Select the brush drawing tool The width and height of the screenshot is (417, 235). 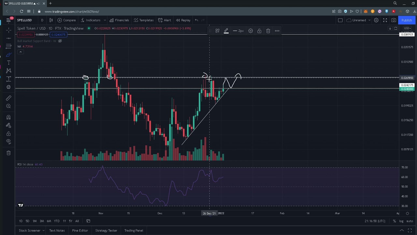point(8,55)
